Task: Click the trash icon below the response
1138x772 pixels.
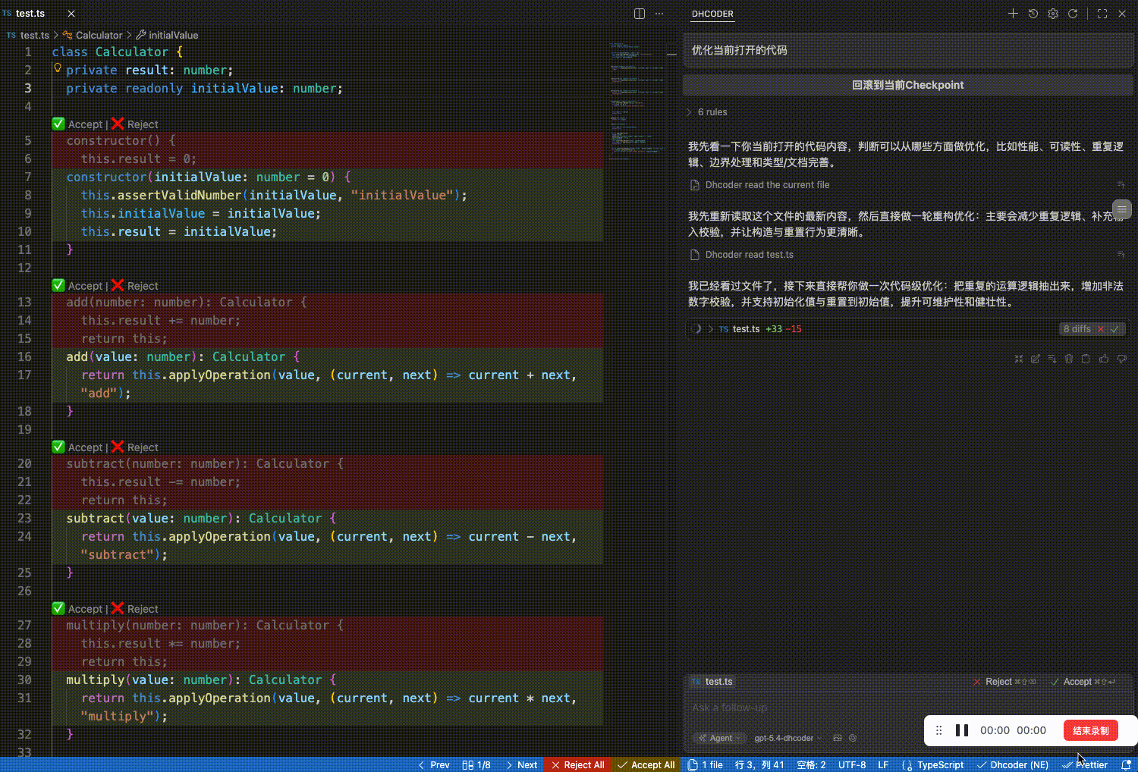Action: click(x=1069, y=359)
